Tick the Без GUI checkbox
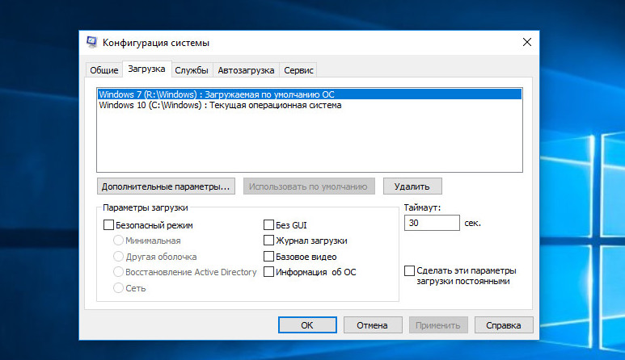 coord(268,224)
